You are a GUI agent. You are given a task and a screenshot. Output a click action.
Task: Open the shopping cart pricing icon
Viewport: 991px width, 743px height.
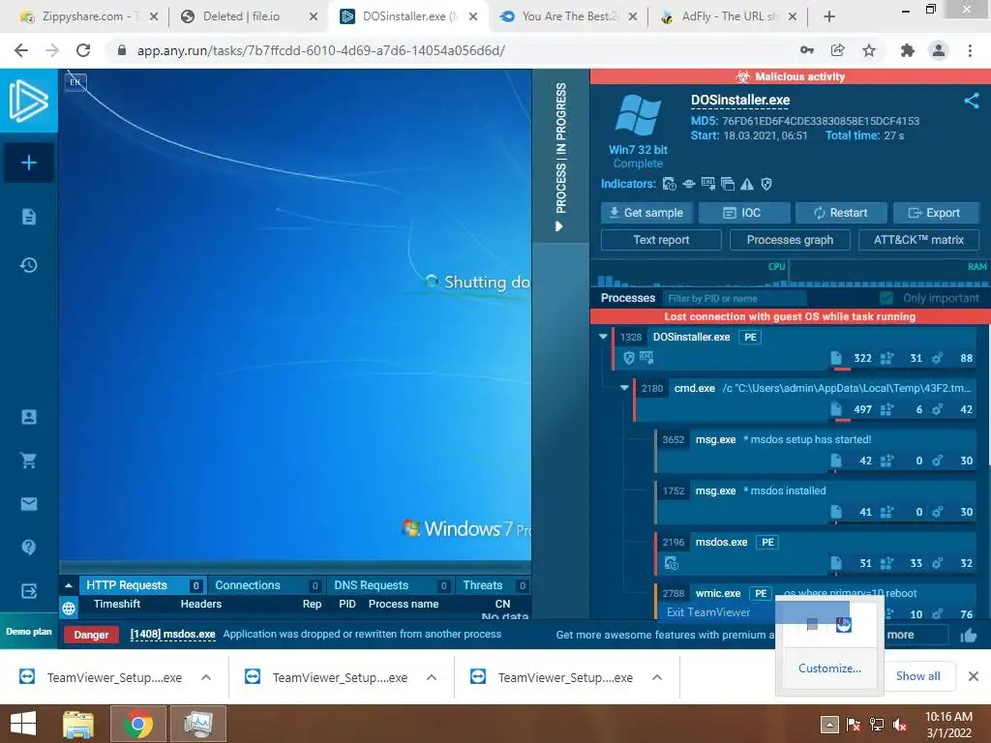(x=28, y=461)
